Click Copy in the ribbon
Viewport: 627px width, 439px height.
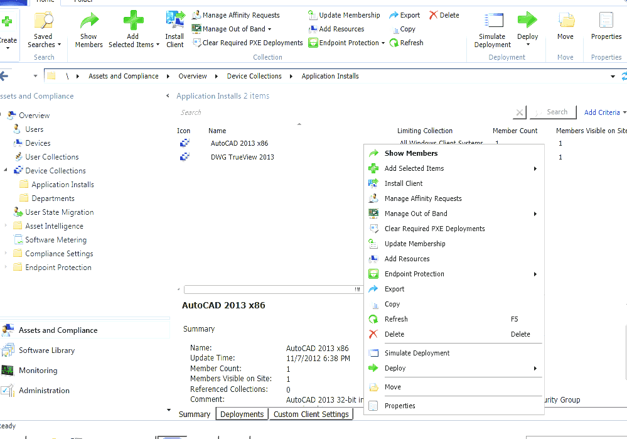coord(404,29)
